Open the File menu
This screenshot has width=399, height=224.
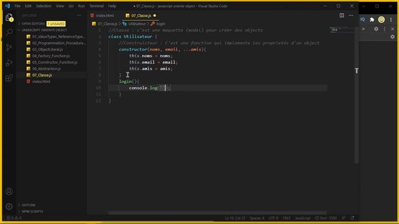coord(17,6)
